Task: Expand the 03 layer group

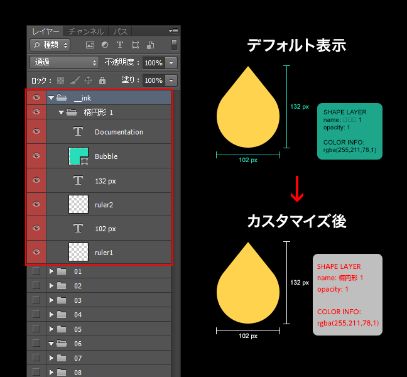Action: 52,300
